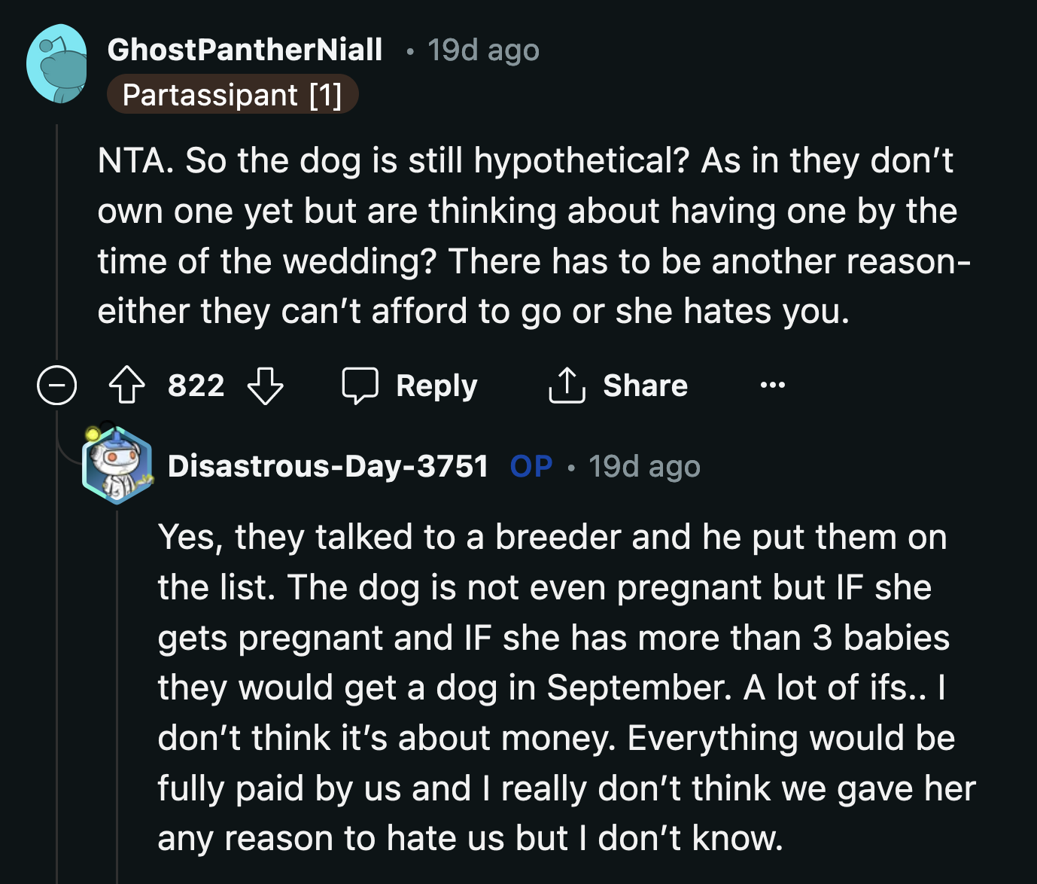Collapse GhostPantherNiall's comment thread
The height and width of the screenshot is (884, 1037).
[x=56, y=386]
